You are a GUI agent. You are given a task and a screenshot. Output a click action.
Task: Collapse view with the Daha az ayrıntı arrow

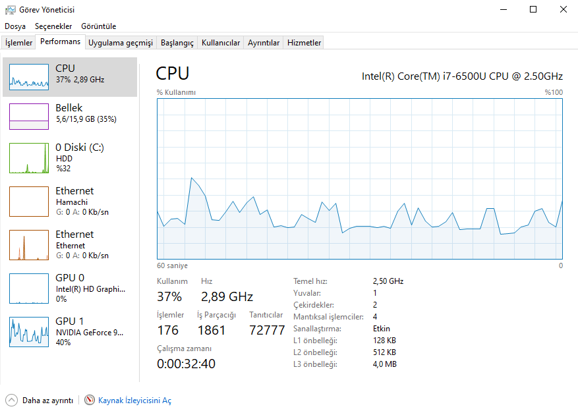tap(12, 400)
